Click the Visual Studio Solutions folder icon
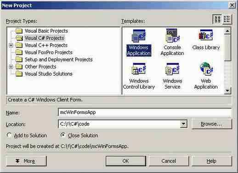 click(19, 74)
